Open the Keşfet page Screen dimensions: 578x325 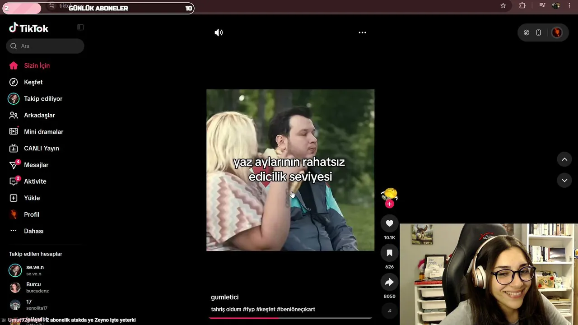point(33,82)
